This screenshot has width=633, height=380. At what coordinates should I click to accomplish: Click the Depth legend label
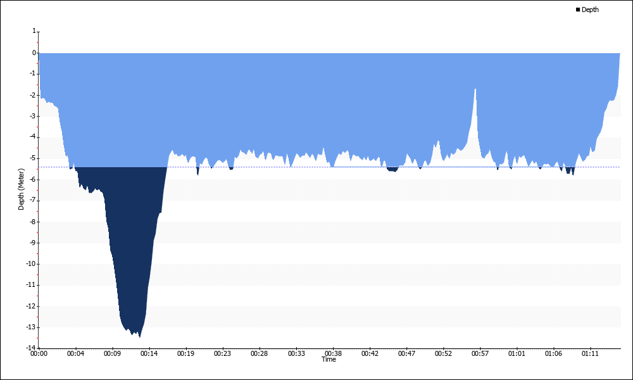pyautogui.click(x=590, y=9)
